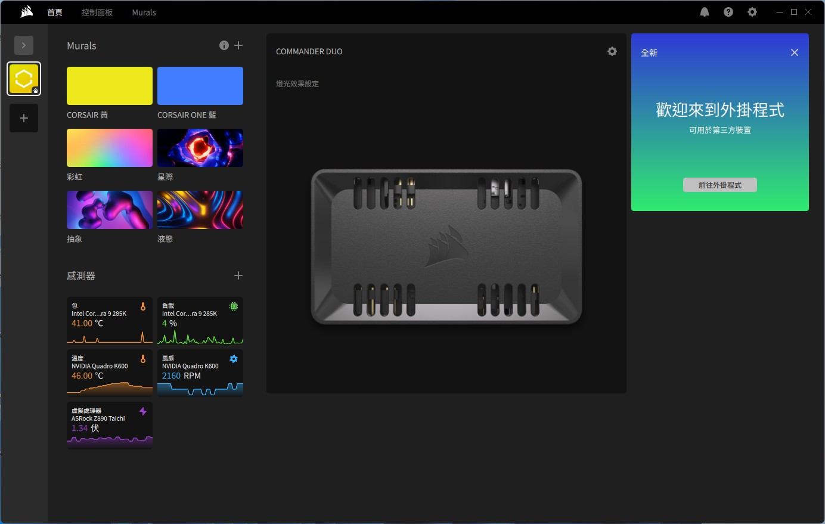Open help via the question mark icon
Viewport: 825px width, 524px height.
[x=728, y=12]
